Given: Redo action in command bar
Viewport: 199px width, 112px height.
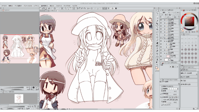Looking at the screenshot, I should [51, 8].
